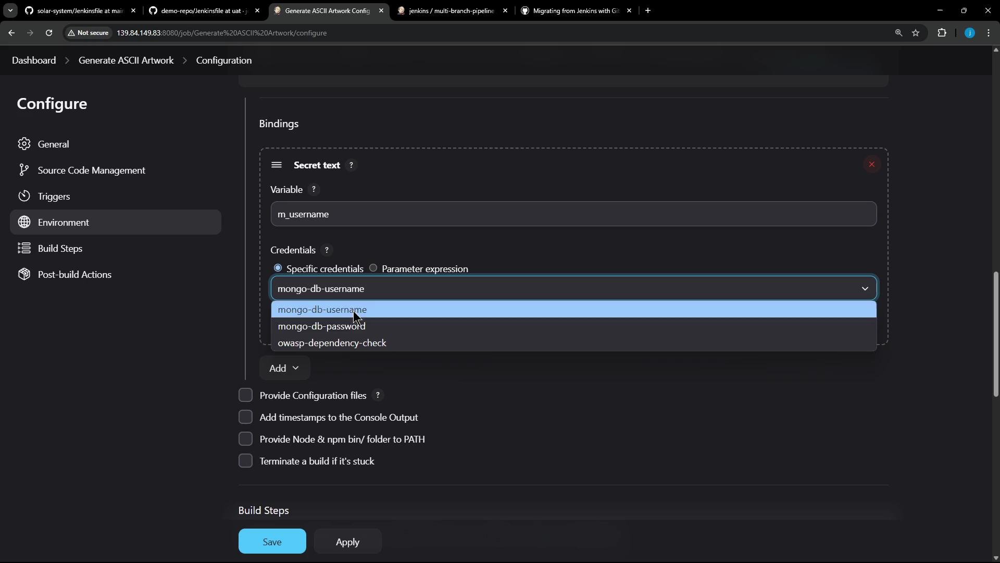Navigate to Dashboard breadcrumb
The width and height of the screenshot is (1000, 563).
pos(34,60)
